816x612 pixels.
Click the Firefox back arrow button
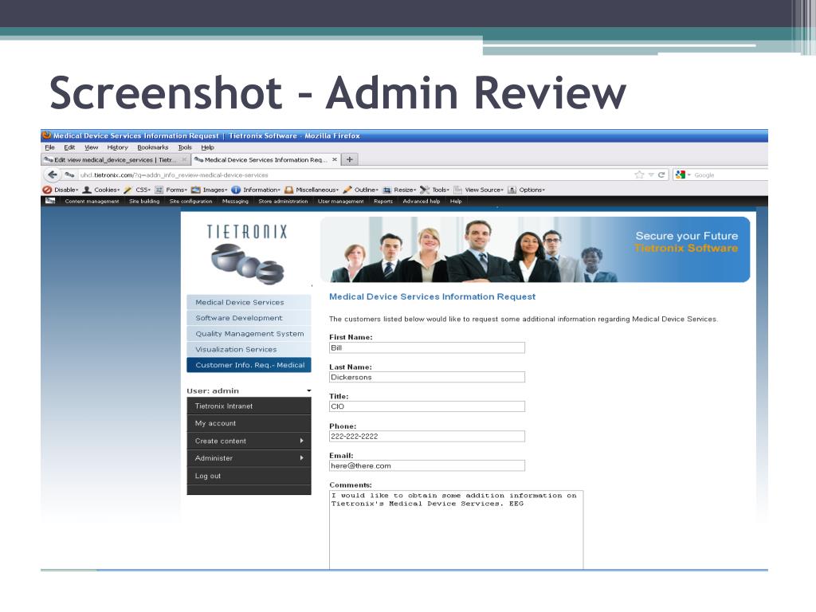pyautogui.click(x=52, y=175)
